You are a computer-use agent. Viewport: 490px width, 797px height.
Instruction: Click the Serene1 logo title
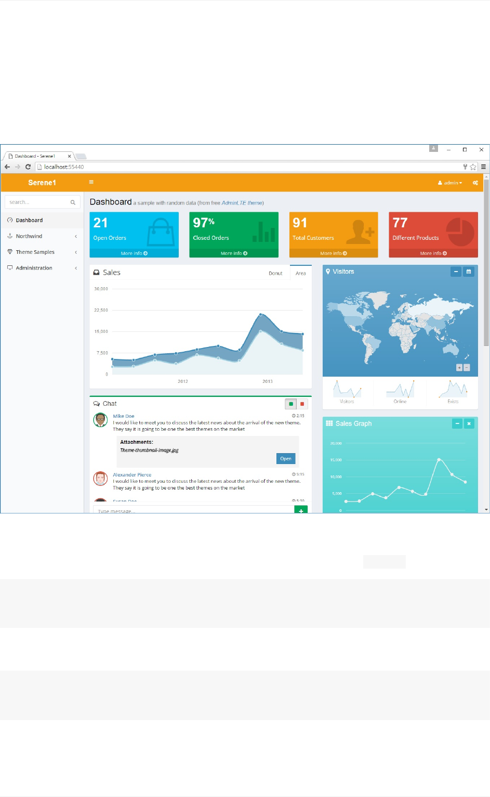coord(42,183)
